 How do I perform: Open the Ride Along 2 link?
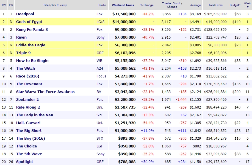click(x=28, y=107)
